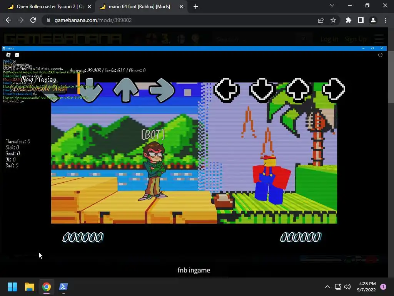The height and width of the screenshot is (296, 394).
Task: Reload the gamebanana page
Action: pos(33,20)
